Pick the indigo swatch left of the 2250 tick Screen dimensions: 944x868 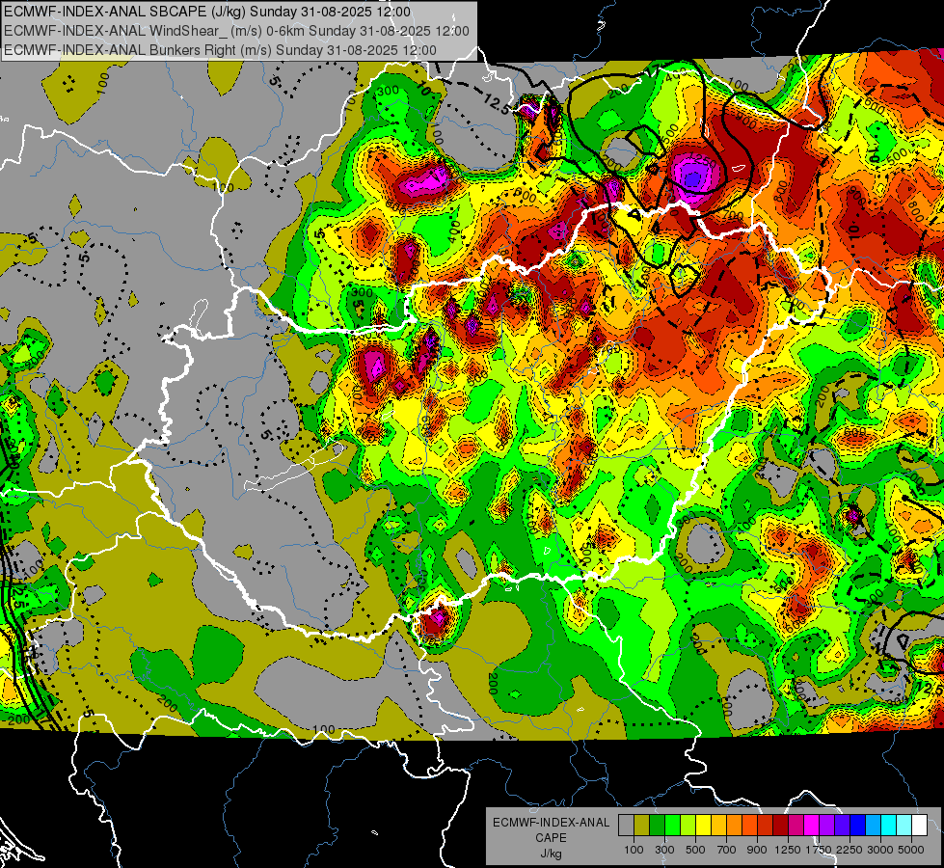pos(842,825)
